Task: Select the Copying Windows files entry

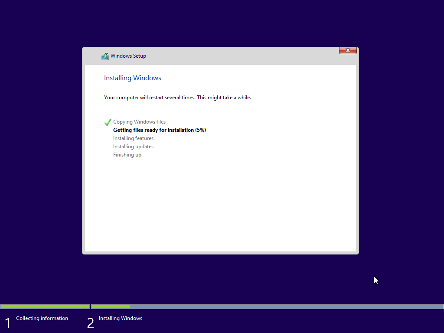Action: (x=139, y=122)
